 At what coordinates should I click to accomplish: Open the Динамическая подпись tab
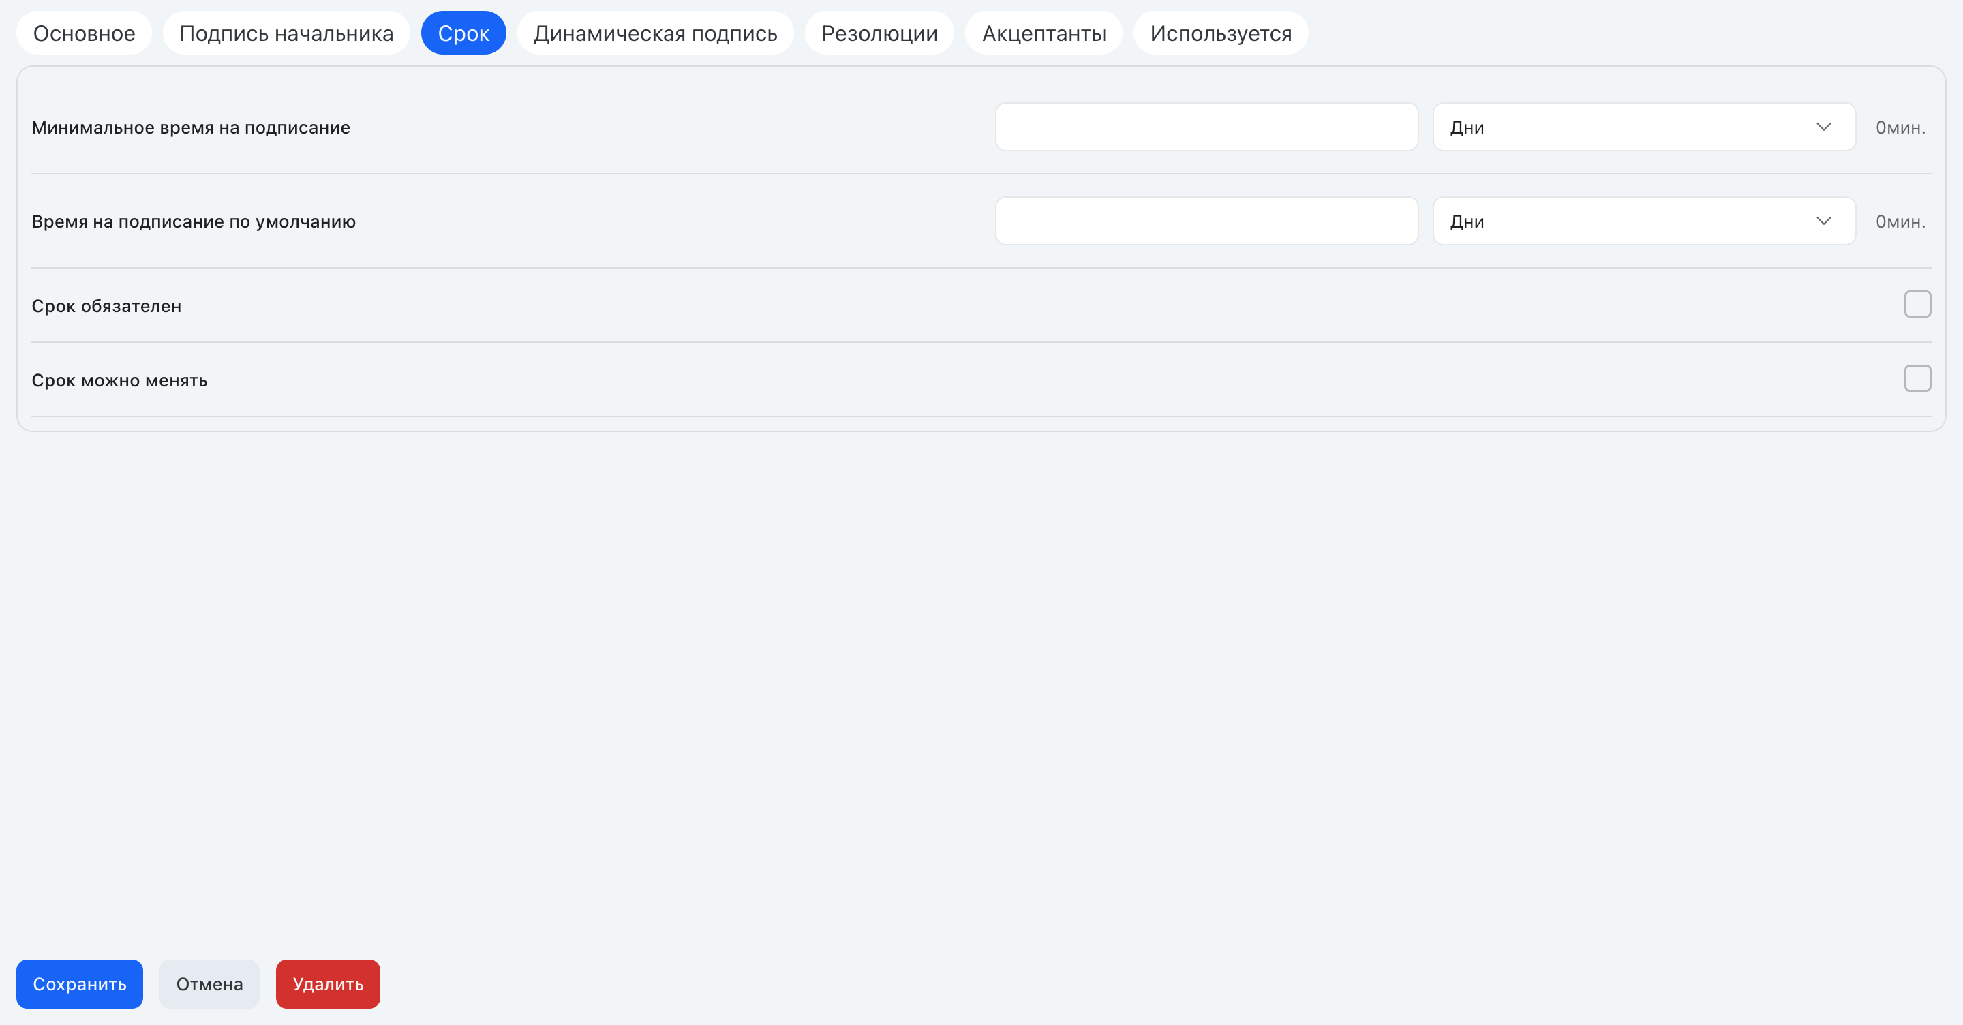point(655,33)
